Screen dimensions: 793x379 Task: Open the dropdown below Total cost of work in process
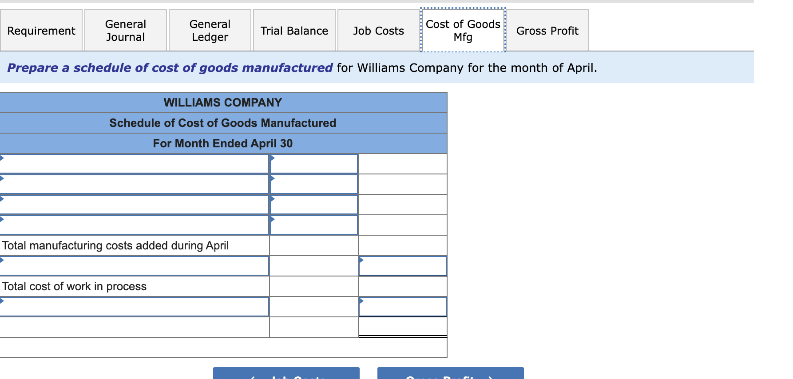point(133,306)
